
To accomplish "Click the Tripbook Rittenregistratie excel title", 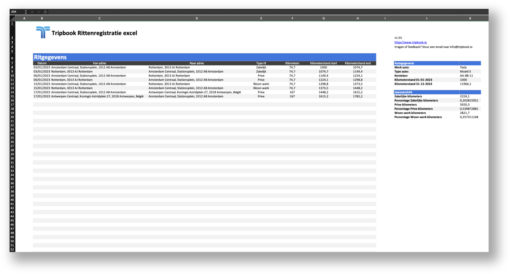I will 94,33.
